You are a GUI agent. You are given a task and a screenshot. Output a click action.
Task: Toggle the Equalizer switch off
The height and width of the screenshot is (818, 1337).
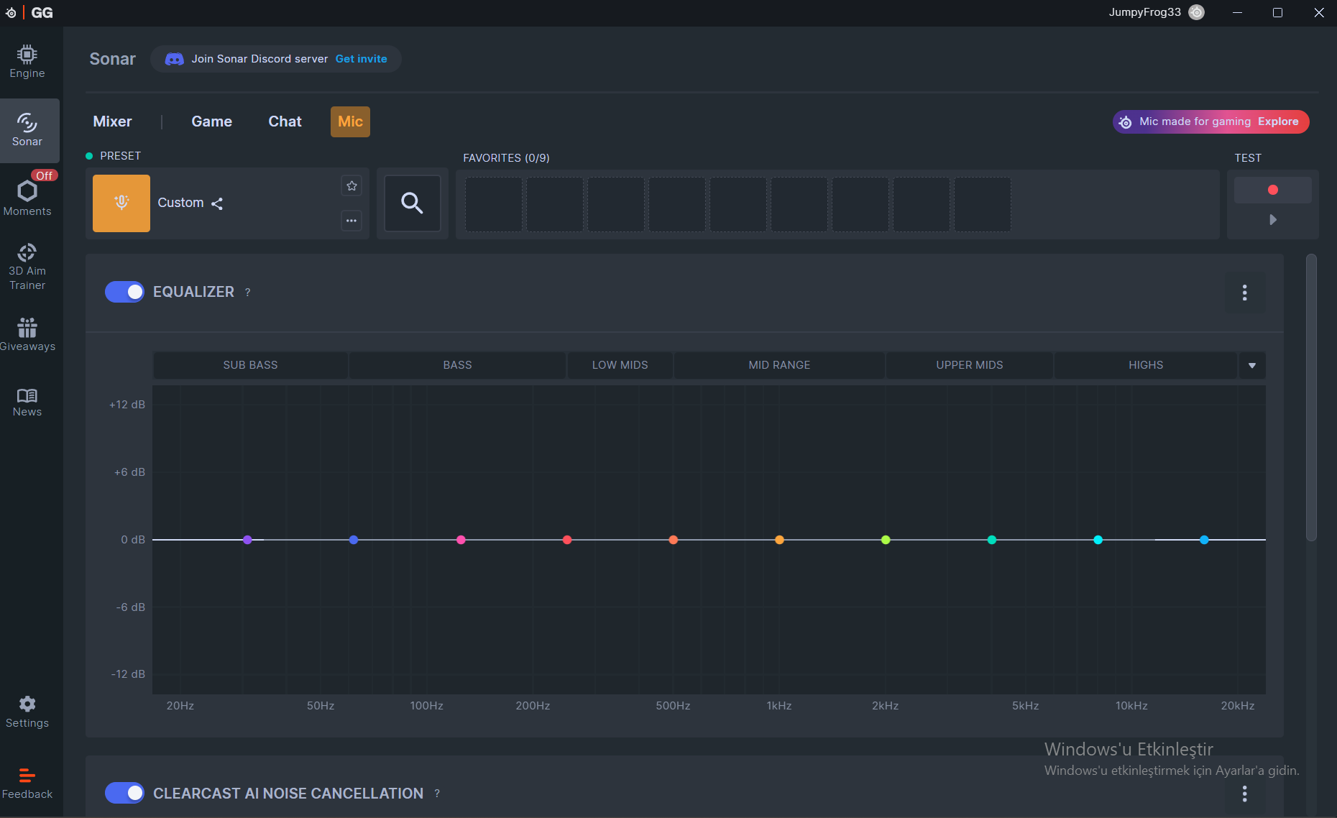[124, 292]
